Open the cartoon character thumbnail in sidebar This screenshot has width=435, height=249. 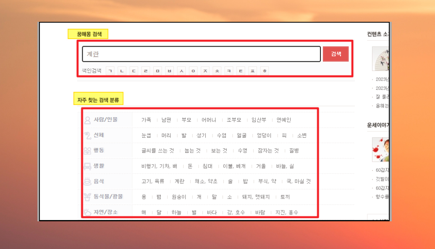[380, 149]
